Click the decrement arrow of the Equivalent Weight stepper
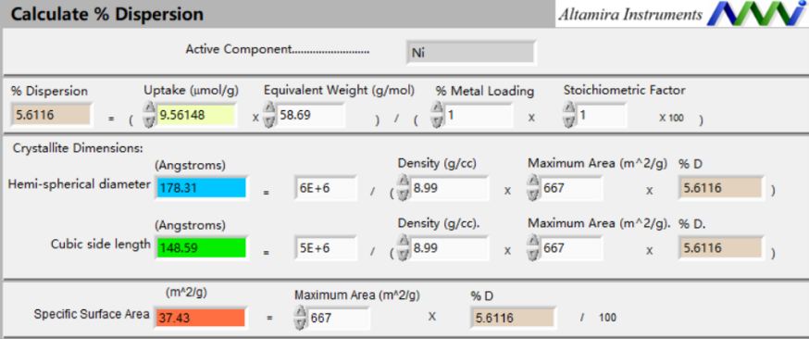This screenshot has height=339, width=809. click(x=269, y=121)
